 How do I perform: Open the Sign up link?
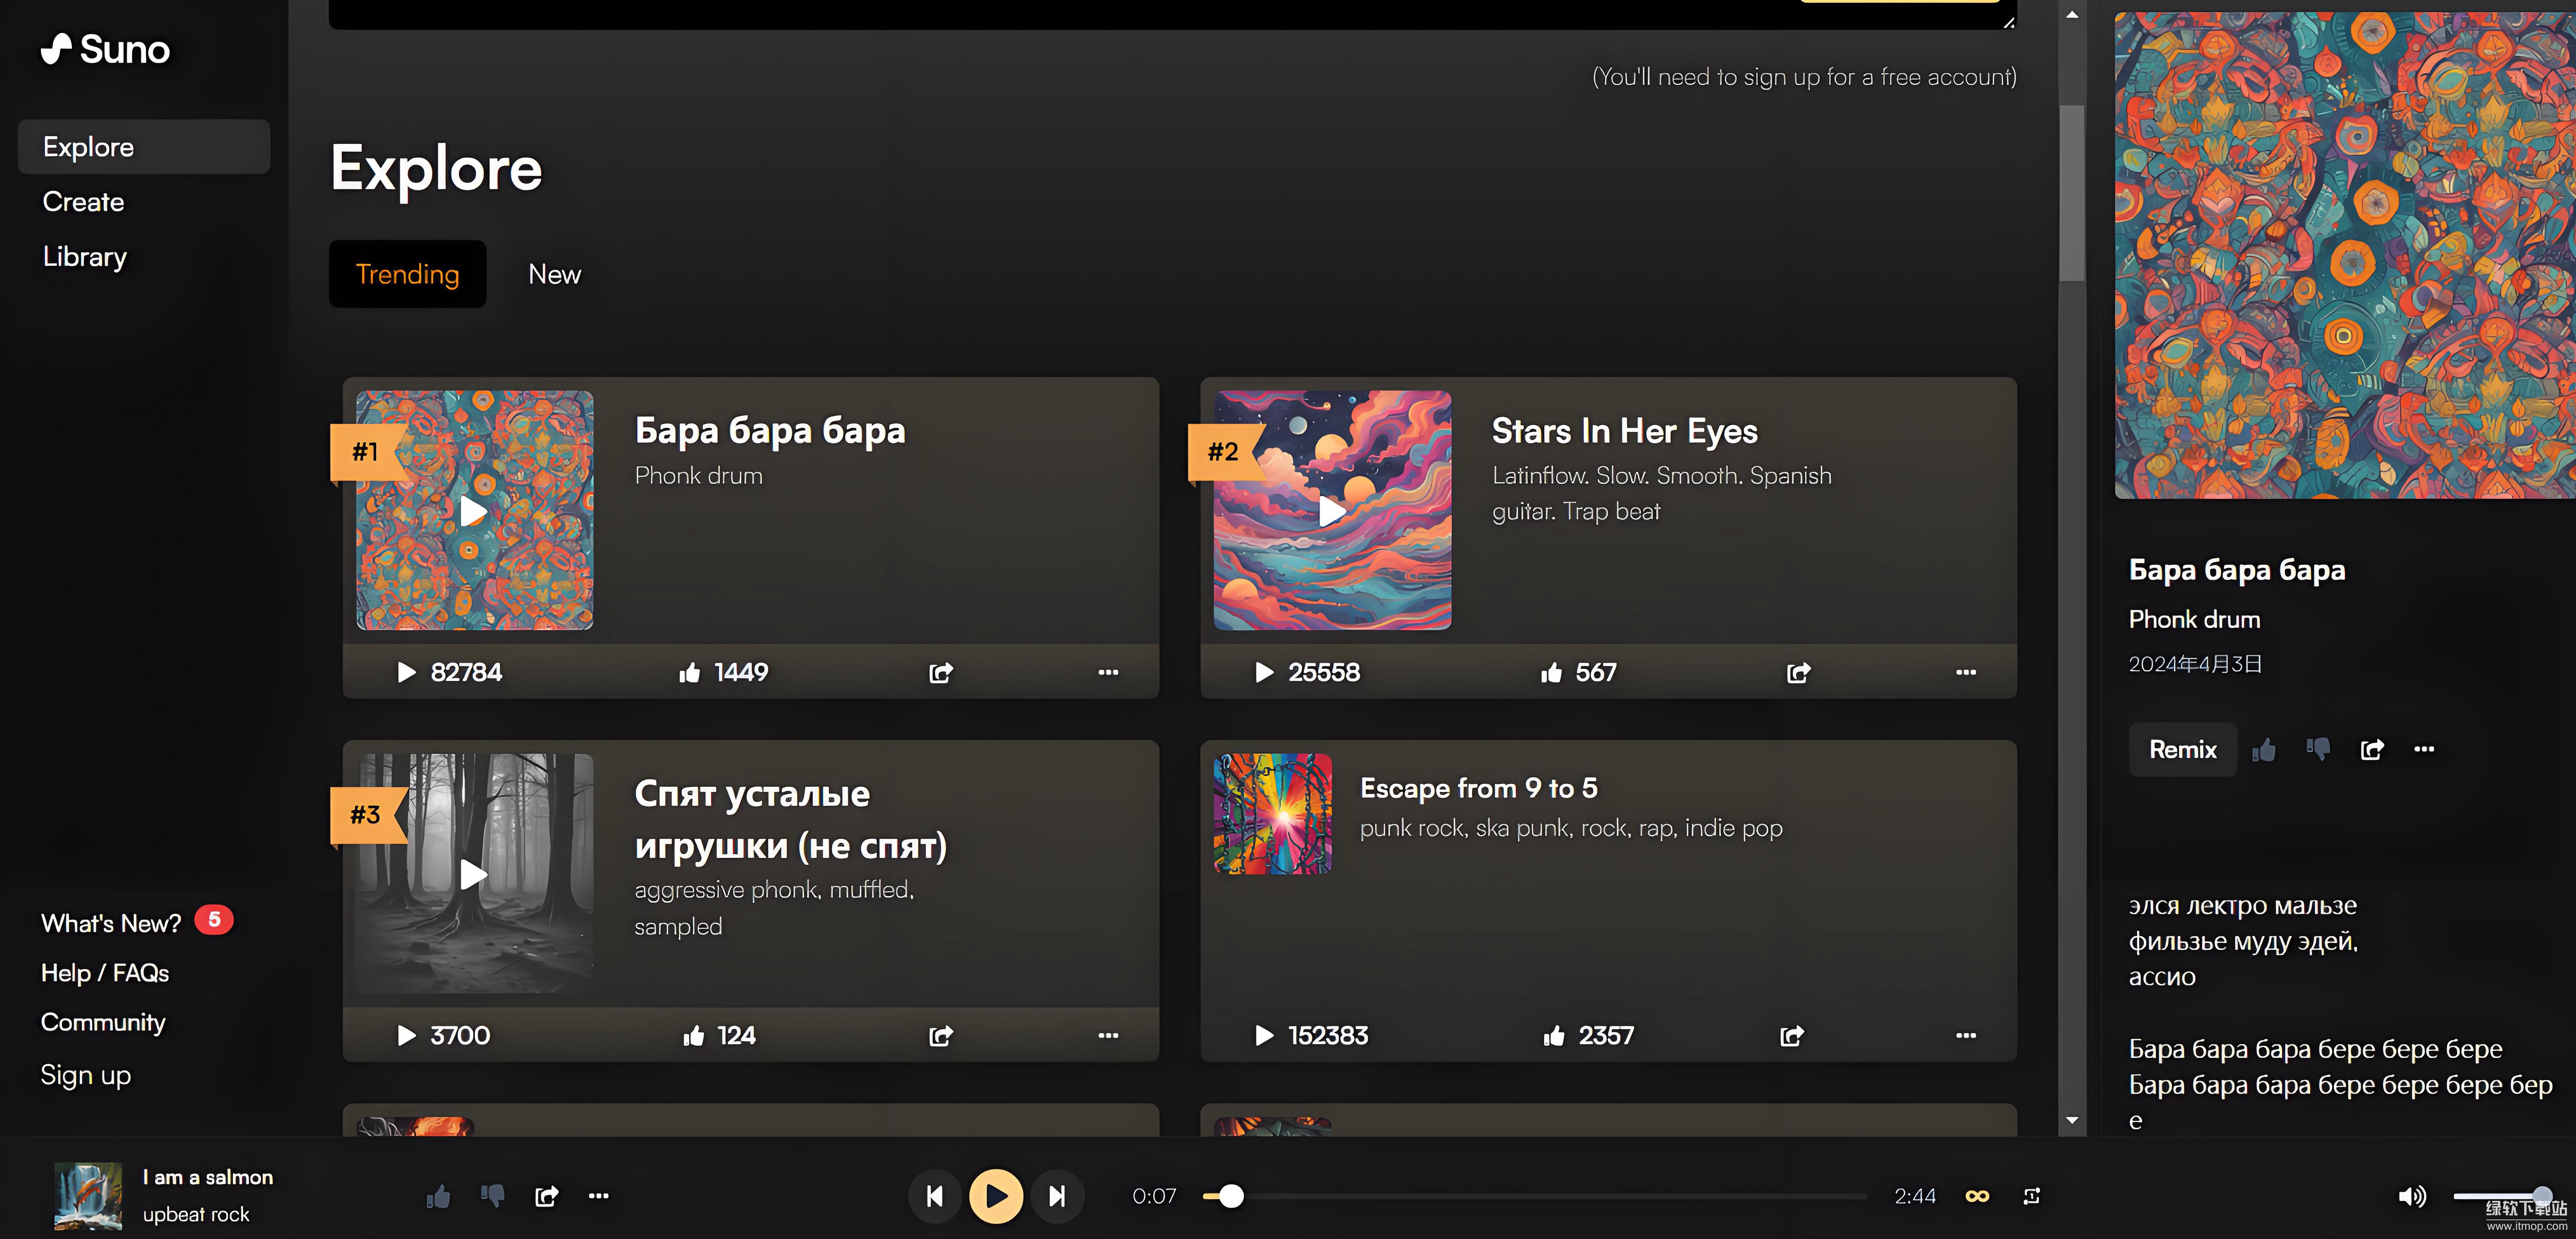pos(86,1075)
